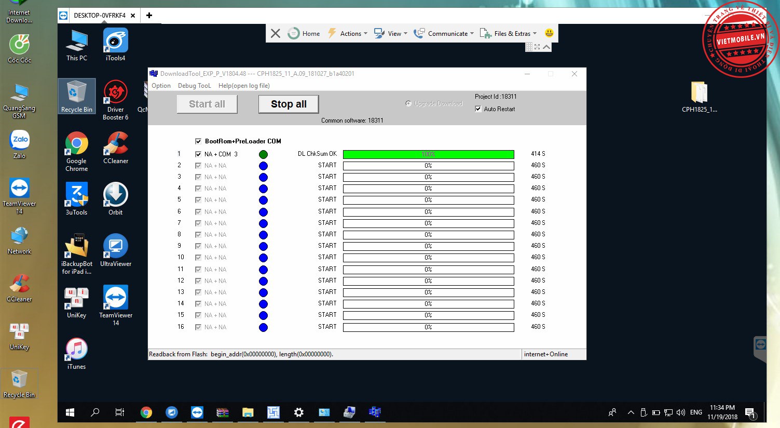Open the Zalo desktop shortcut

[x=19, y=144]
